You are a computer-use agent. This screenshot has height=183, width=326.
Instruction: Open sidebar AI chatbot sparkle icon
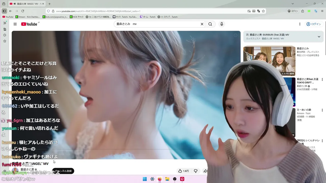pyautogui.click(x=5, y=23)
